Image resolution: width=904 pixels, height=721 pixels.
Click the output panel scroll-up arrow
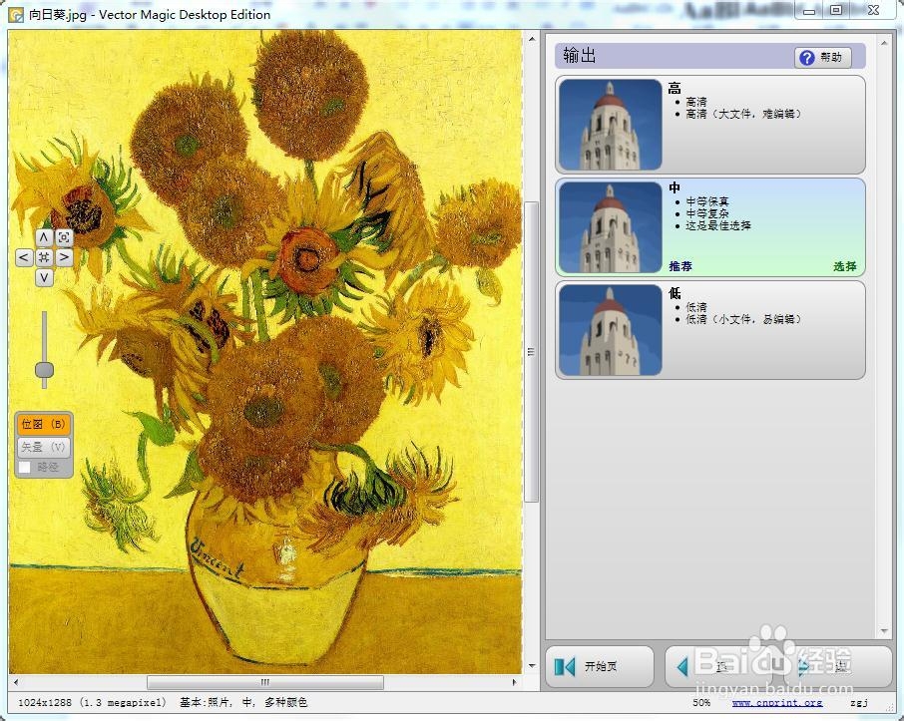pos(884,43)
